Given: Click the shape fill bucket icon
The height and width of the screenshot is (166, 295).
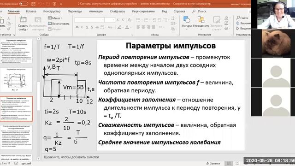Looking at the screenshot, I should [226, 18].
